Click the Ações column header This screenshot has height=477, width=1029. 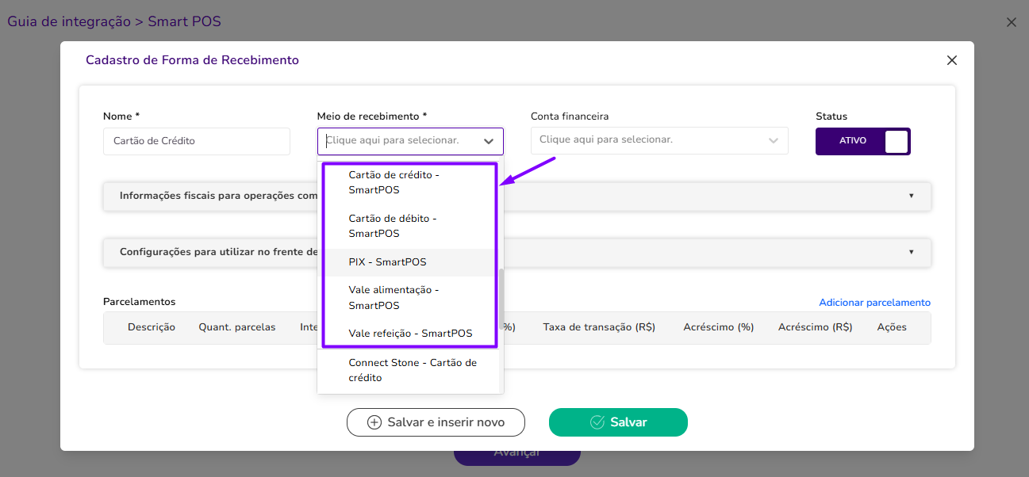[892, 327]
